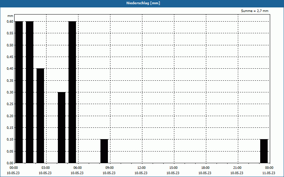This screenshot has width=284, height=177.
Task: Click the mm unit label on y-axis
Action: [10, 16]
